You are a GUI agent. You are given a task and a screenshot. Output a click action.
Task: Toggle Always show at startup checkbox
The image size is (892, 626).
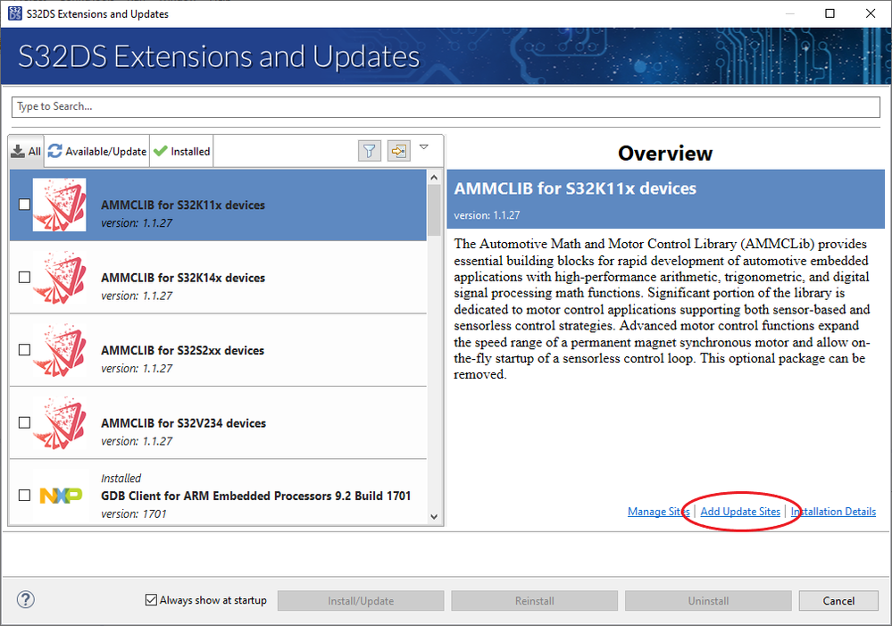151,600
